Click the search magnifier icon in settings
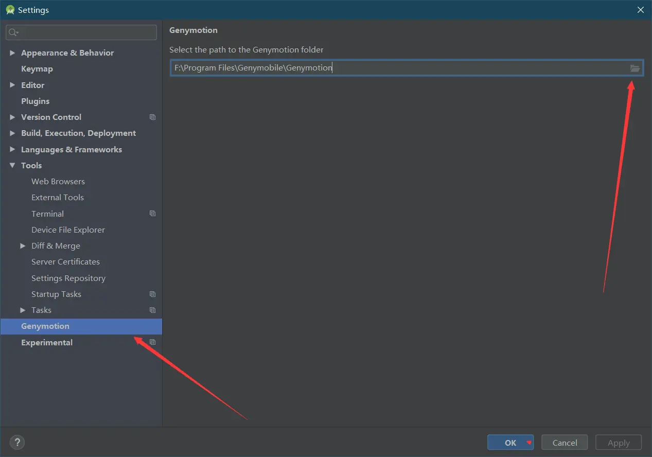 coord(13,32)
